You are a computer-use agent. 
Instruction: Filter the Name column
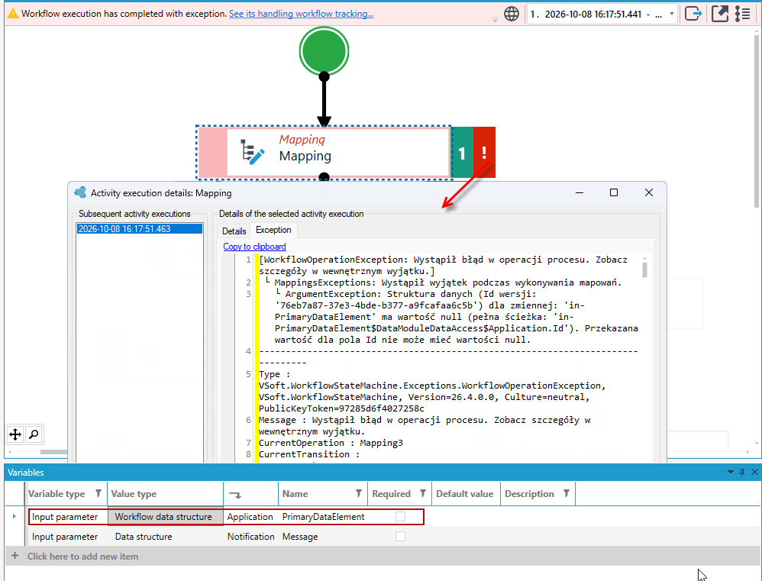[x=359, y=493]
